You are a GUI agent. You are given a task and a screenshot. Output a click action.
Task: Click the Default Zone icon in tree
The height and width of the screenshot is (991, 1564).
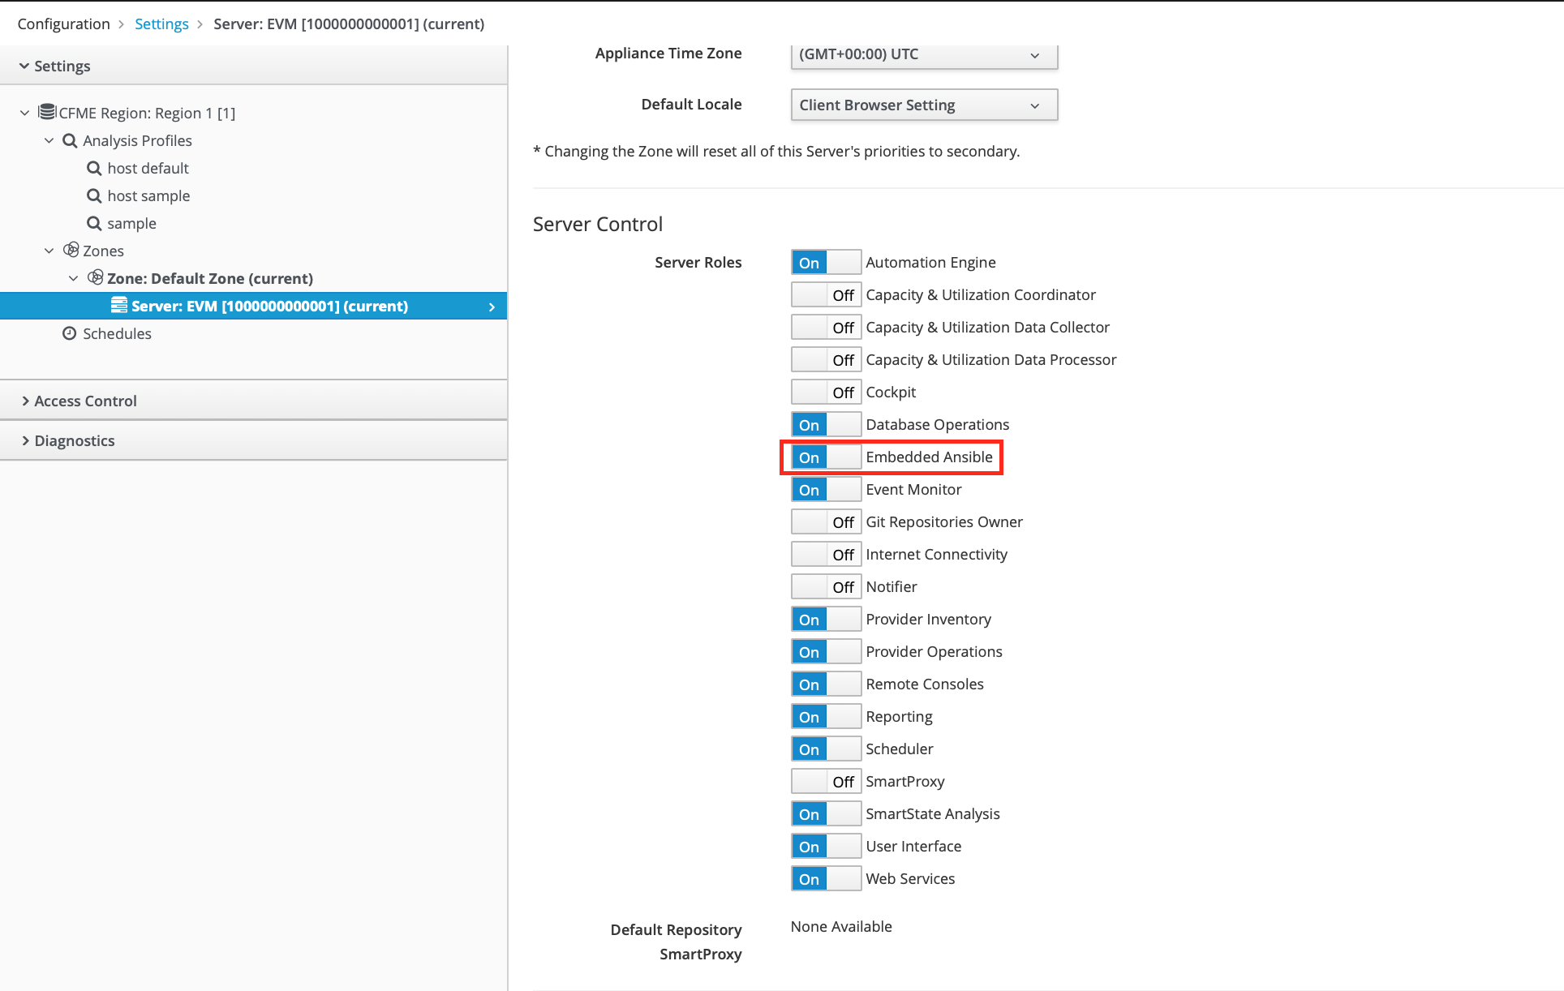[x=96, y=277]
